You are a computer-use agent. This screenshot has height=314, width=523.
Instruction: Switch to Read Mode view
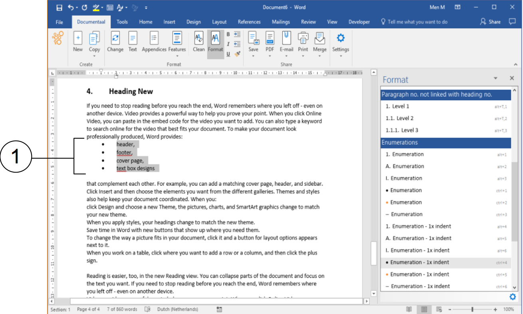409,309
